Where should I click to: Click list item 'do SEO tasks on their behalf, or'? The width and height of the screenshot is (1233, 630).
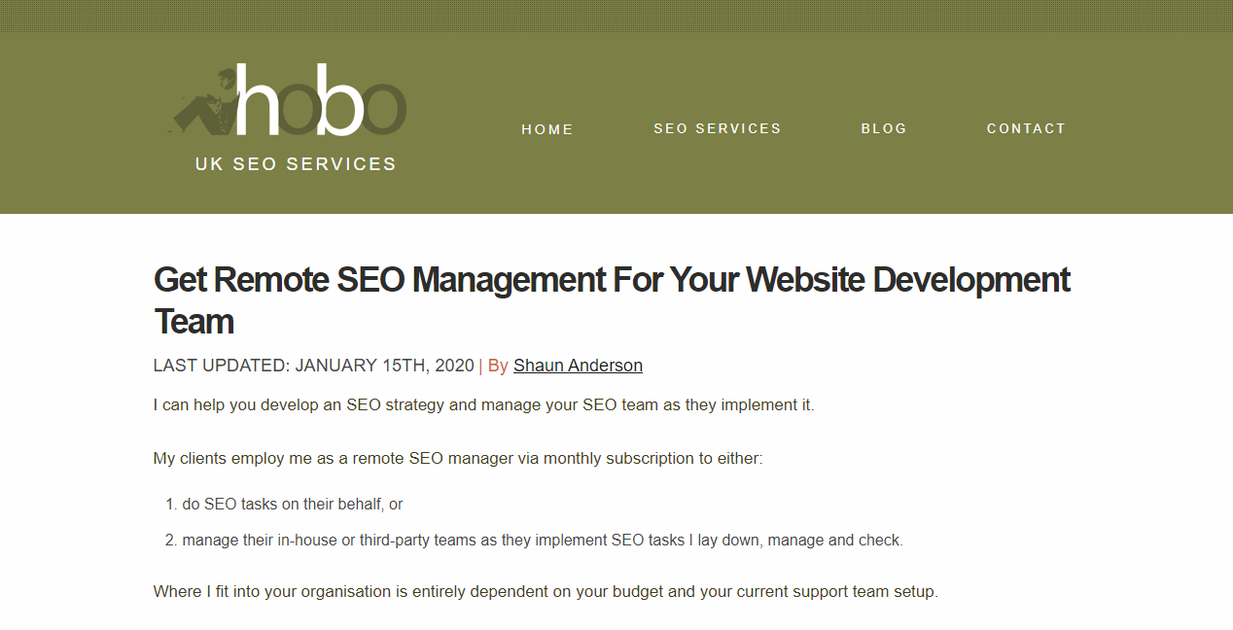coord(292,505)
